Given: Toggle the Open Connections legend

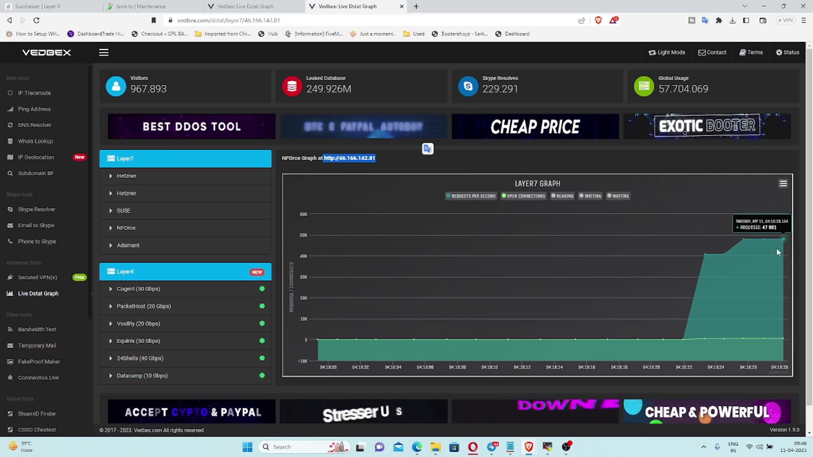Looking at the screenshot, I should 523,195.
